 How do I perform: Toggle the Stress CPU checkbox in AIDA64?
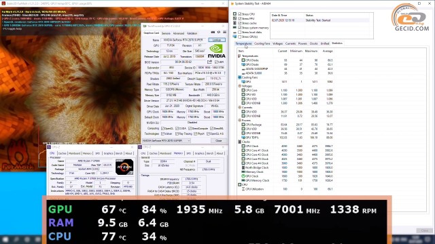[240, 14]
